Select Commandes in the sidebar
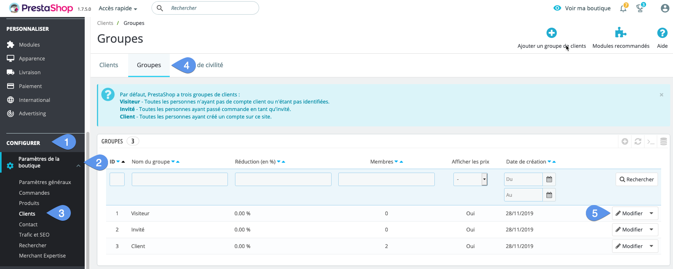The image size is (673, 269). tap(34, 193)
